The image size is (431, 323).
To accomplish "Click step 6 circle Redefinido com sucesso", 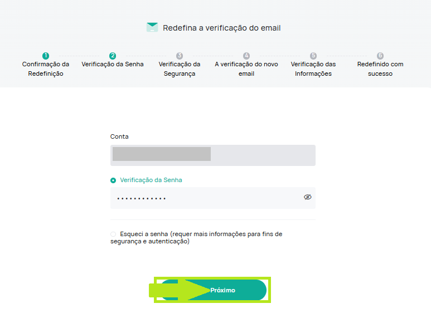I will [380, 56].
